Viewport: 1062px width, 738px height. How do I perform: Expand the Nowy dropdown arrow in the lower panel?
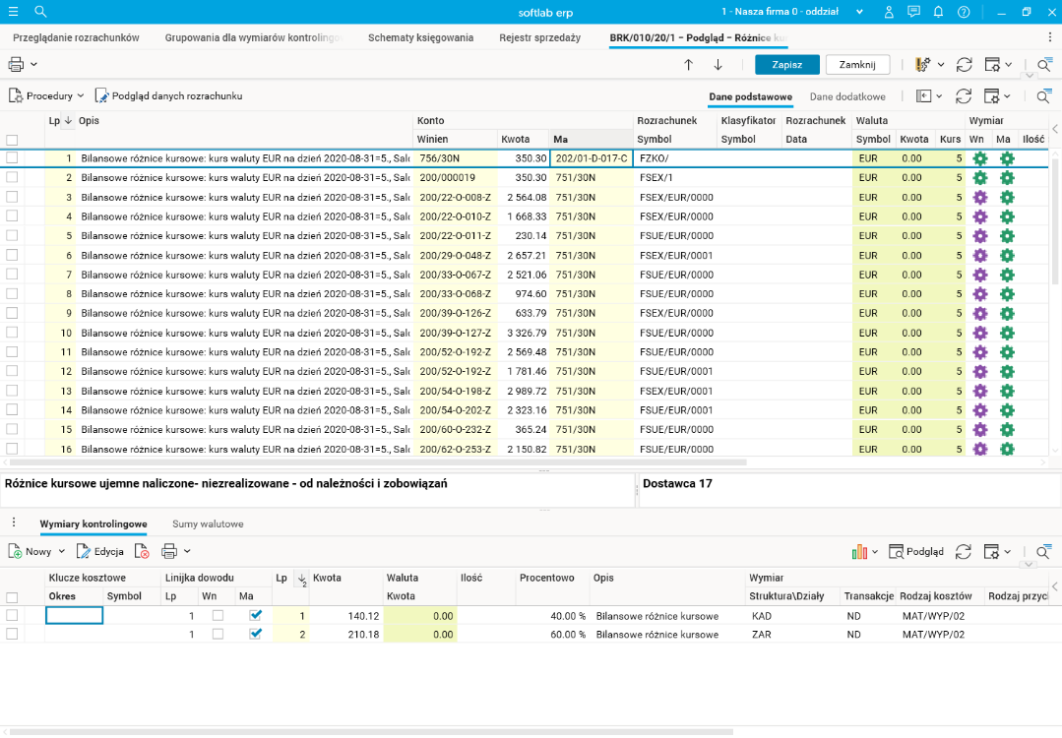click(62, 552)
